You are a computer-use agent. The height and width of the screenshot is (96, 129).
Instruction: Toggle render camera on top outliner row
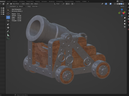coord(3,8)
